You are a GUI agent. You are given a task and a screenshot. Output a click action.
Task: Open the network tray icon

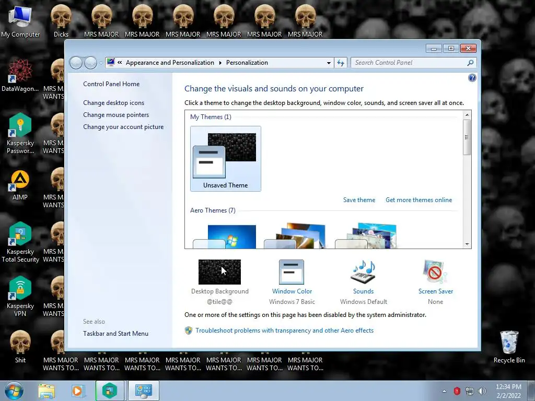tap(470, 391)
